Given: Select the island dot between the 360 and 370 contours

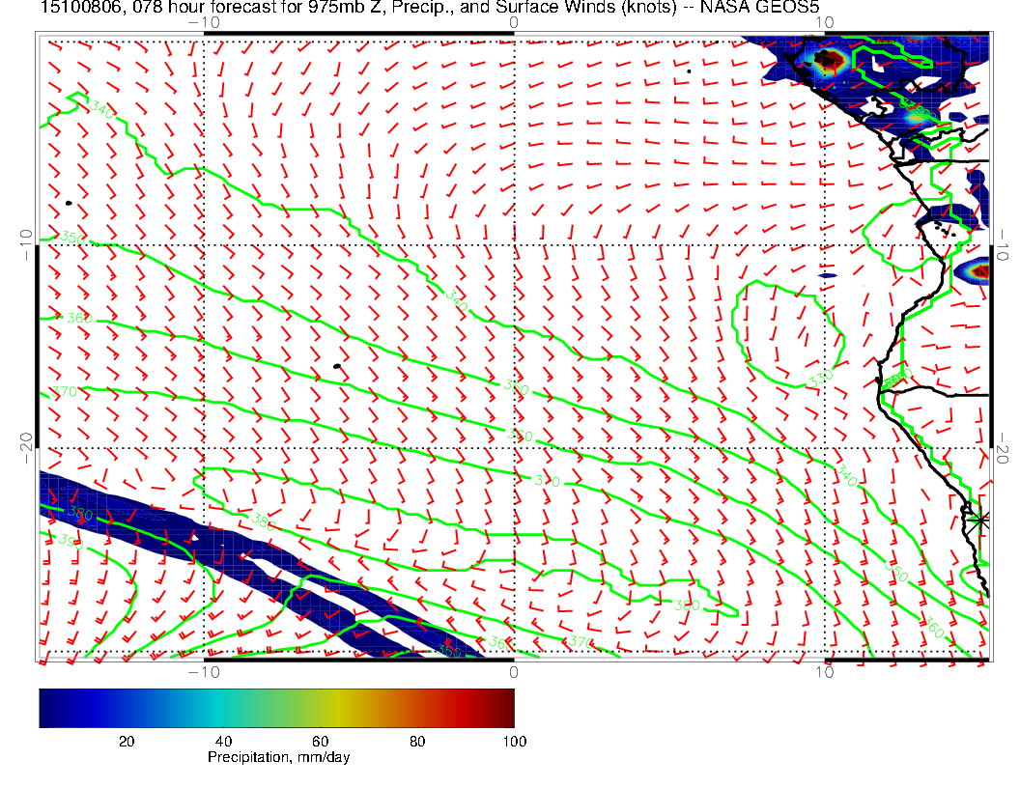Looking at the screenshot, I should click(336, 367).
